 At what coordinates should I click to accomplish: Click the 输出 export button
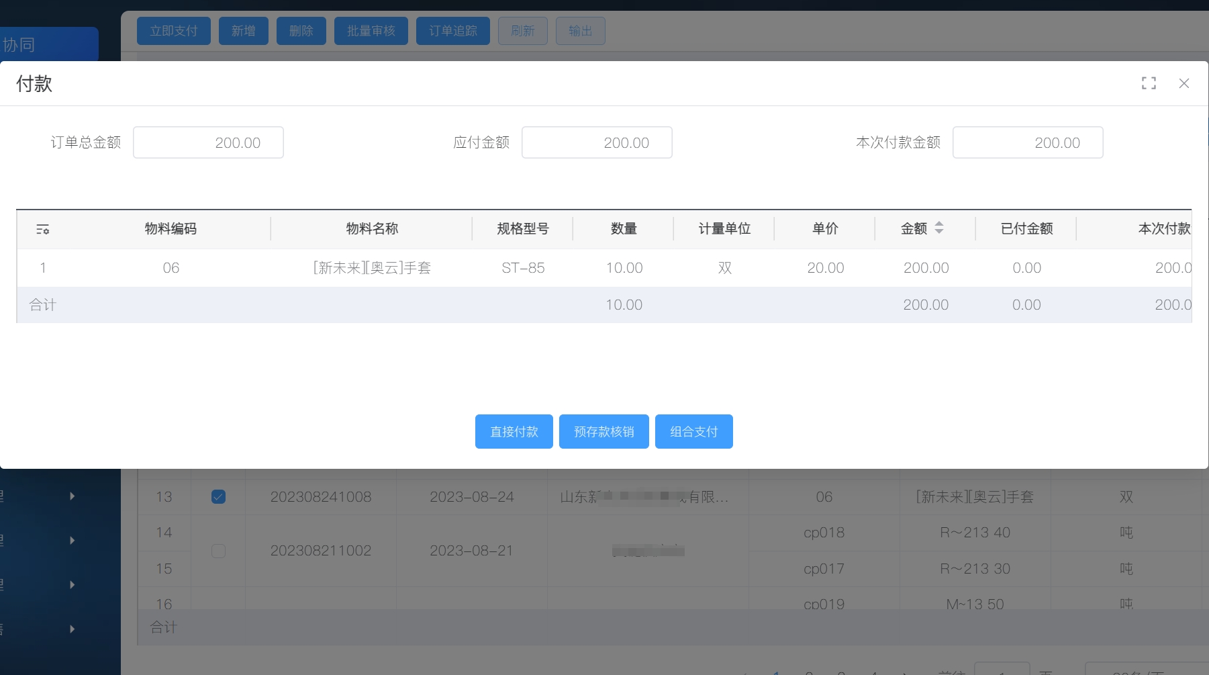pos(580,31)
